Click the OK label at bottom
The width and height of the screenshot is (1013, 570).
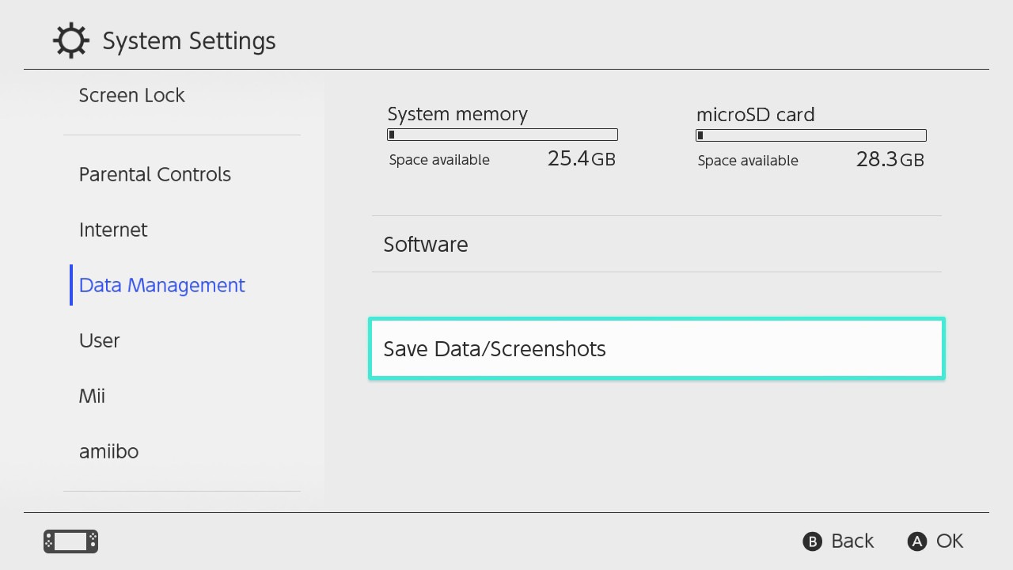[x=950, y=541]
